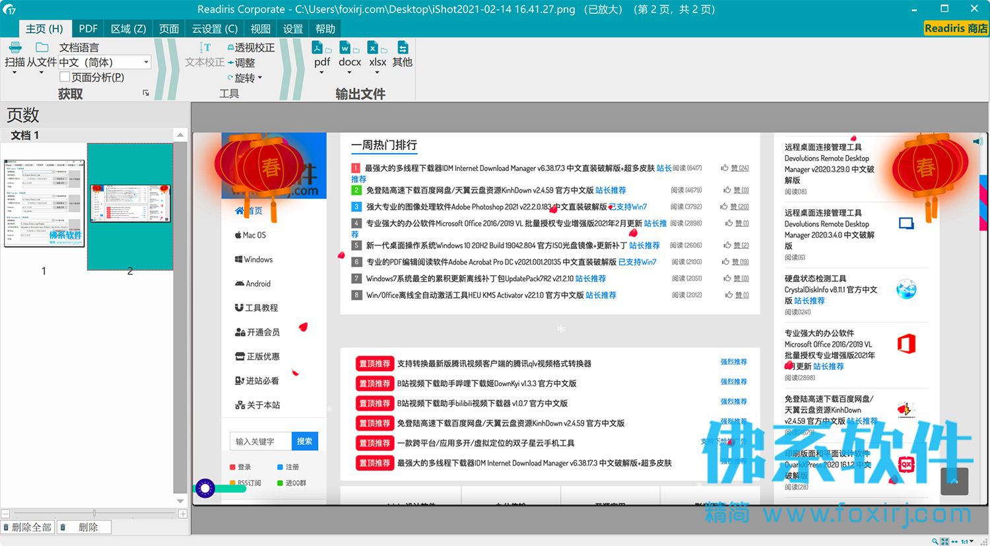The height and width of the screenshot is (546, 990).
Task: Open the PDF ribbon tab
Action: (x=88, y=28)
